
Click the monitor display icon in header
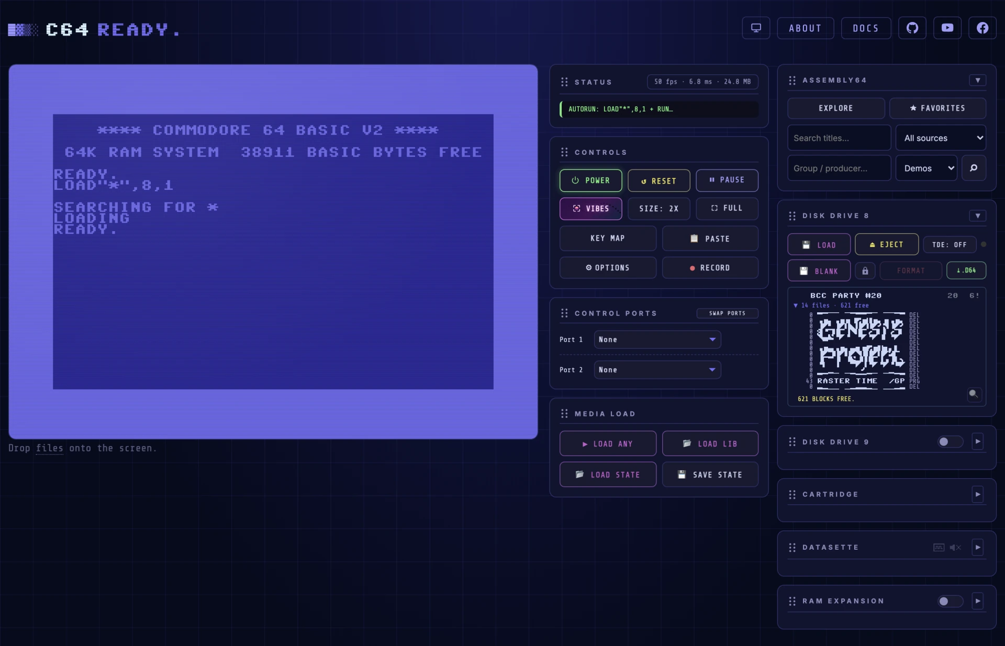click(756, 28)
